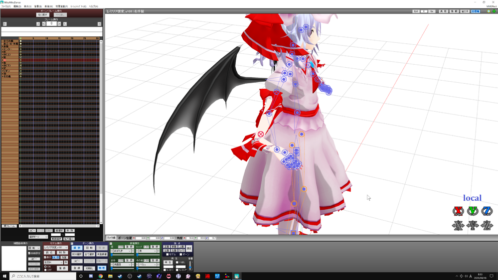Screen dimensions: 498x280
Task: Enable the ボーン checkbox in view panel
Action: (181, 255)
